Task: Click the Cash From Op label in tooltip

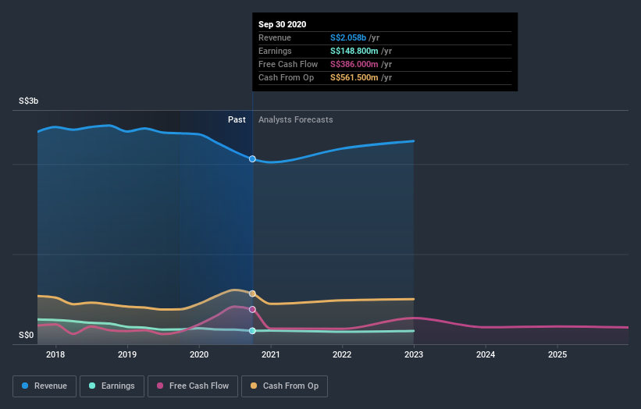Action: coord(287,77)
